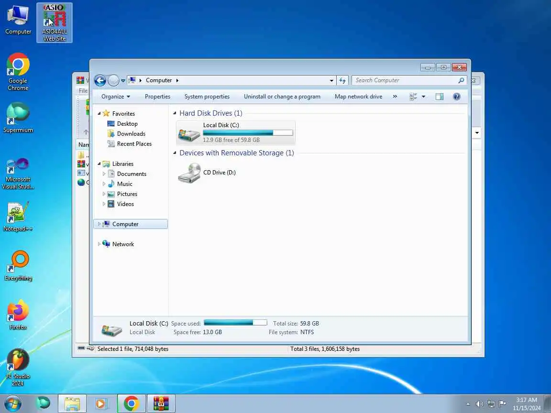Click Uninstall or change a program
This screenshot has height=413, width=551.
[282, 97]
